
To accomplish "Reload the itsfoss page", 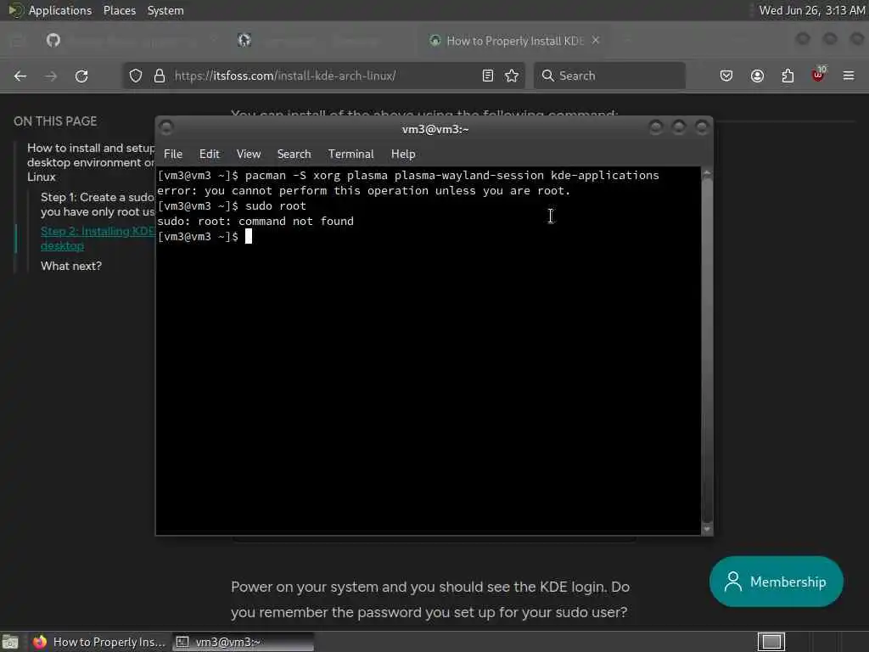I will click(x=81, y=76).
